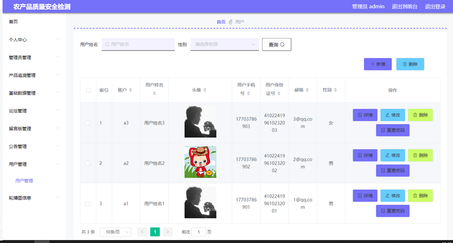Click the 前往 page number input
453x243 pixels.
click(198, 232)
